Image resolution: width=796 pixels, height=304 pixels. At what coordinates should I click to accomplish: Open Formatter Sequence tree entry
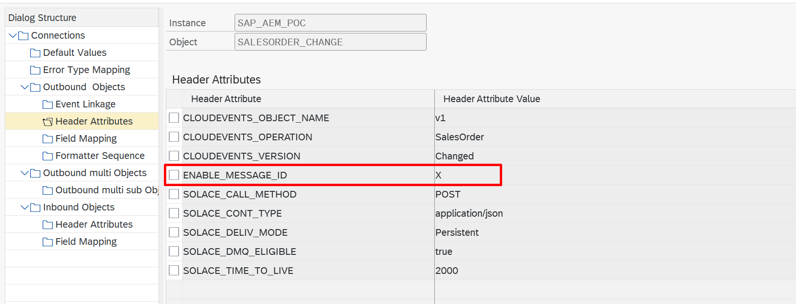click(100, 156)
